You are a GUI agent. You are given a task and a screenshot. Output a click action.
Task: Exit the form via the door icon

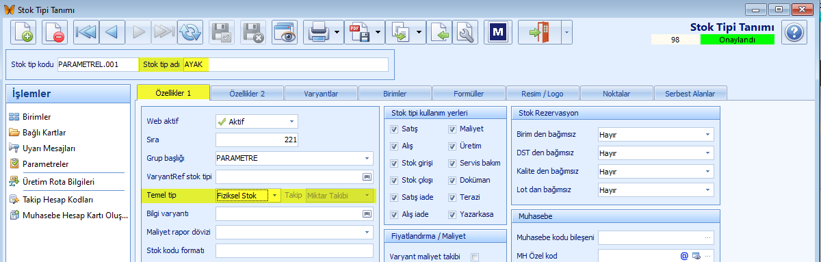540,32
